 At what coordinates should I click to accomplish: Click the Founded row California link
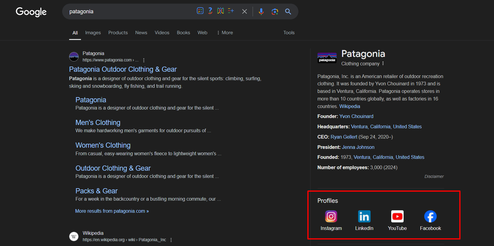click(x=383, y=157)
